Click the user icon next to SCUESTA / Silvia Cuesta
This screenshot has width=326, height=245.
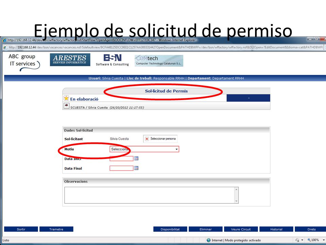coord(66,106)
